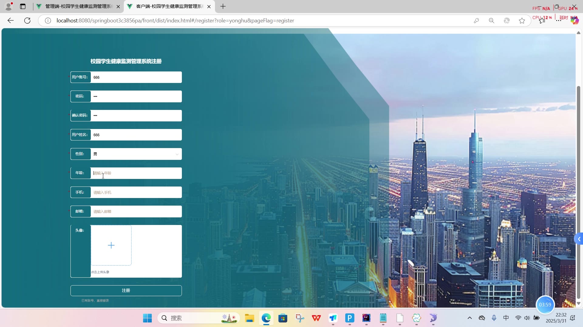Viewport: 583px width, 327px height.
Task: Toggle Chinese input method indicator in tray
Action: pyautogui.click(x=506, y=318)
